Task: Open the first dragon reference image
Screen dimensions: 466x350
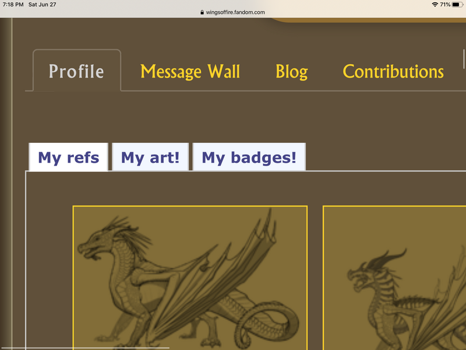Action: tap(190, 278)
